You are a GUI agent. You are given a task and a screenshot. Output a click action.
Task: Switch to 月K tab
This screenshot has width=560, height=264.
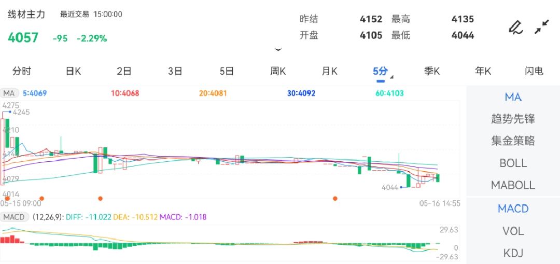[x=329, y=71]
